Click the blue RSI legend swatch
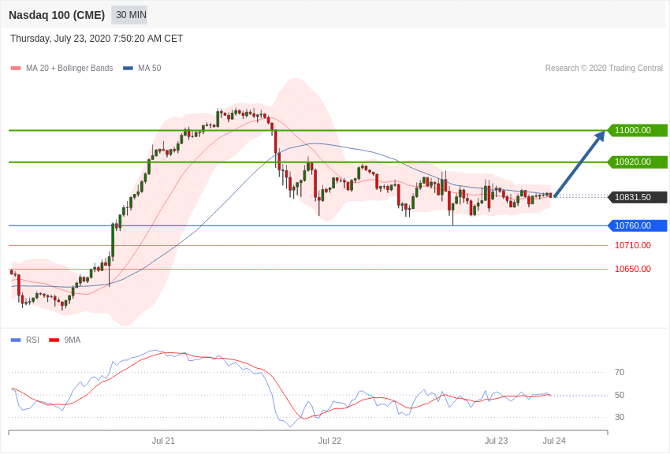 [16, 340]
